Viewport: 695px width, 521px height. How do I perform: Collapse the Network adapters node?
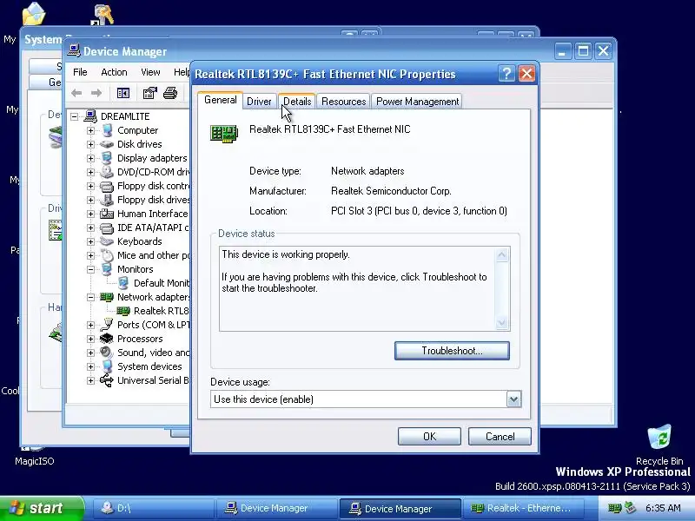coord(91,297)
